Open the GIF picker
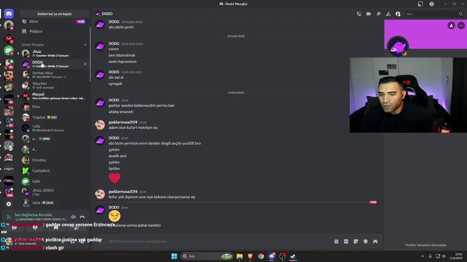 point(346,241)
